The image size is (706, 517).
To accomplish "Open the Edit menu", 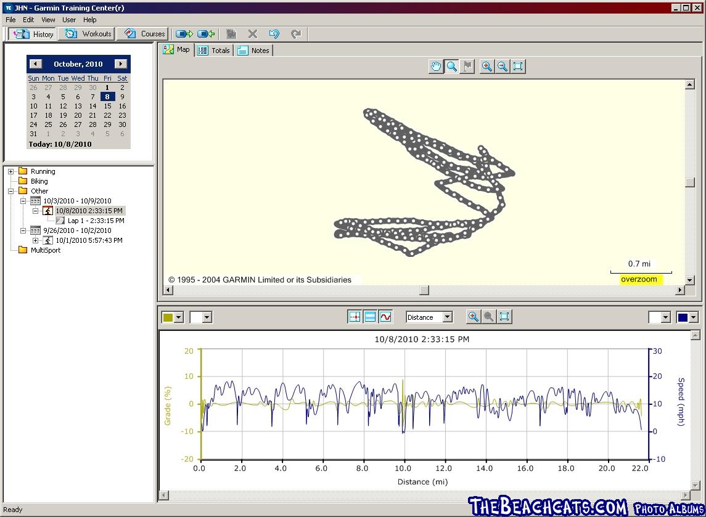I will click(28, 20).
